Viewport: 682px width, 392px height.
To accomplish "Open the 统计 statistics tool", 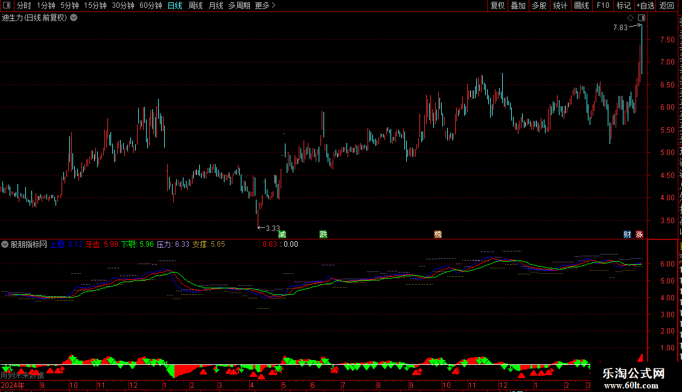I will coord(560,5).
